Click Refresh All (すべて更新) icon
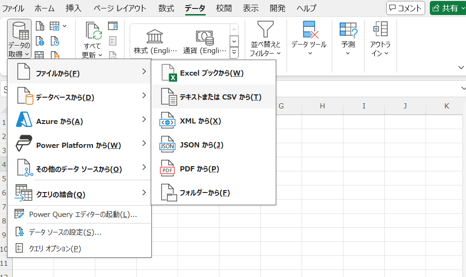This screenshot has height=277, width=466. (x=93, y=31)
